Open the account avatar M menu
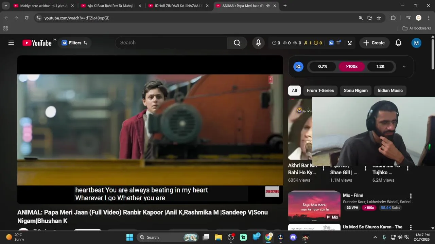Image resolution: width=435 pixels, height=244 pixels. point(416,43)
